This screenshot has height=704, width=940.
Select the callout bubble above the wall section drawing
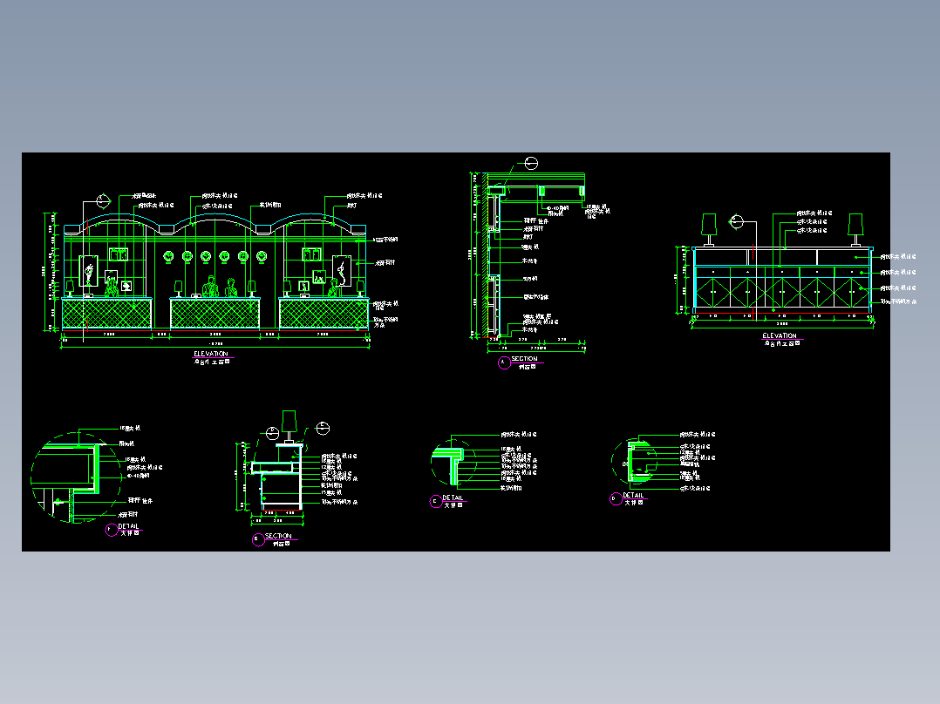[531, 164]
